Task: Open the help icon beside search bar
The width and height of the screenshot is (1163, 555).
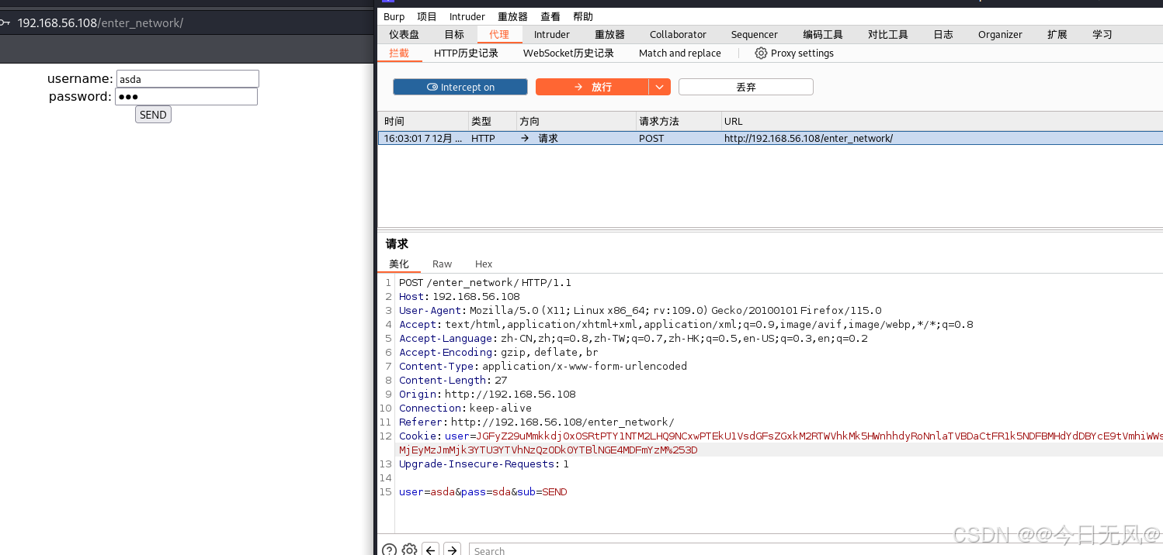Action: [390, 550]
